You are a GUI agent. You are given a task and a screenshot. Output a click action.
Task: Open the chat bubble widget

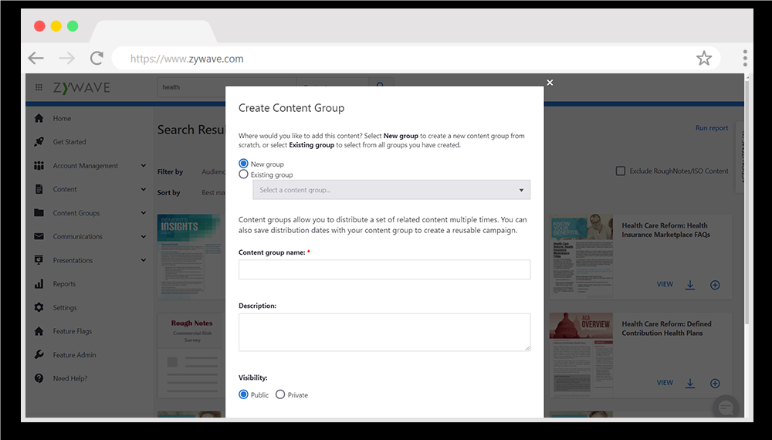726,407
